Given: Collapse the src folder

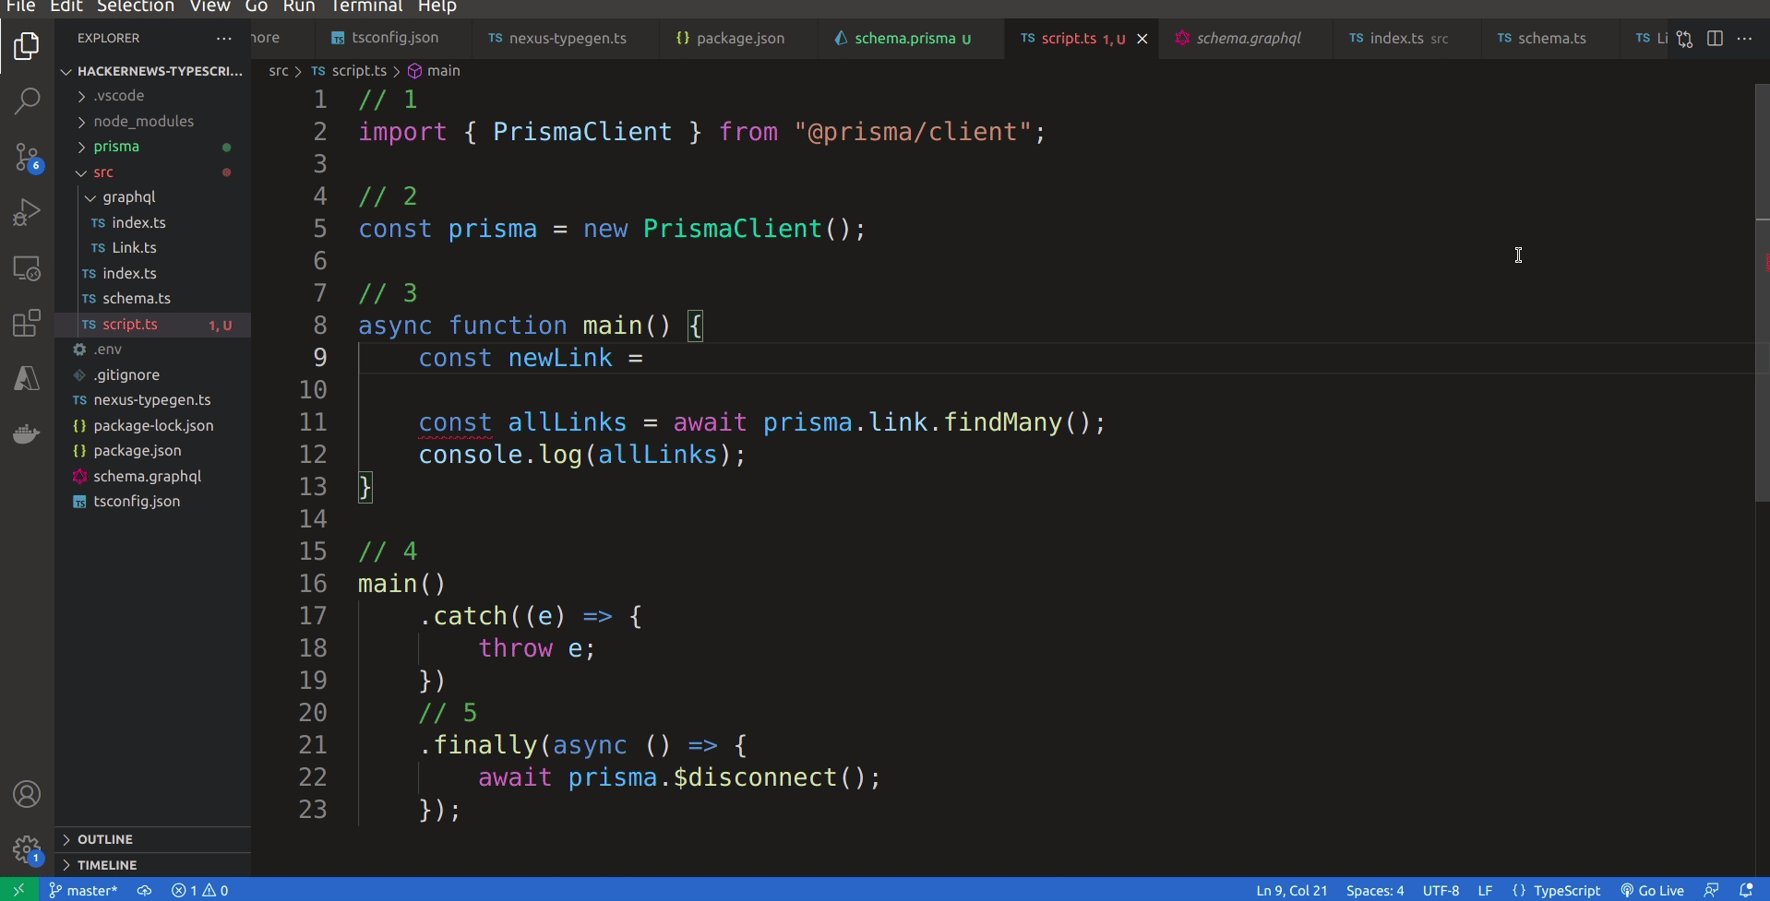Looking at the screenshot, I should [x=153, y=172].
